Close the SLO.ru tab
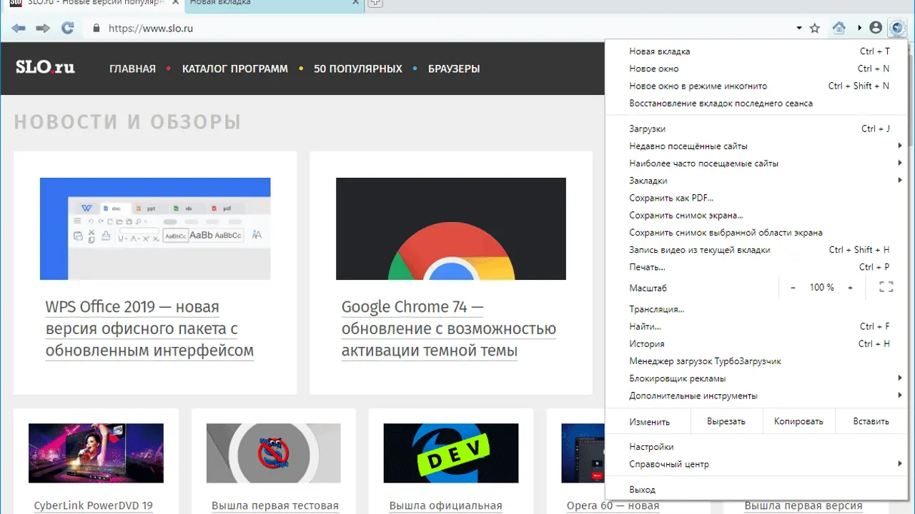This screenshot has height=514, width=915. pos(177,4)
